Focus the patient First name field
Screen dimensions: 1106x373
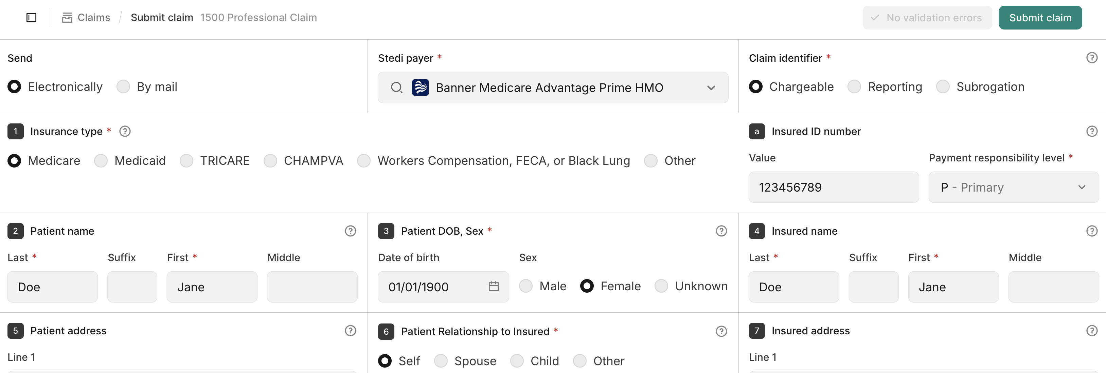coord(212,287)
